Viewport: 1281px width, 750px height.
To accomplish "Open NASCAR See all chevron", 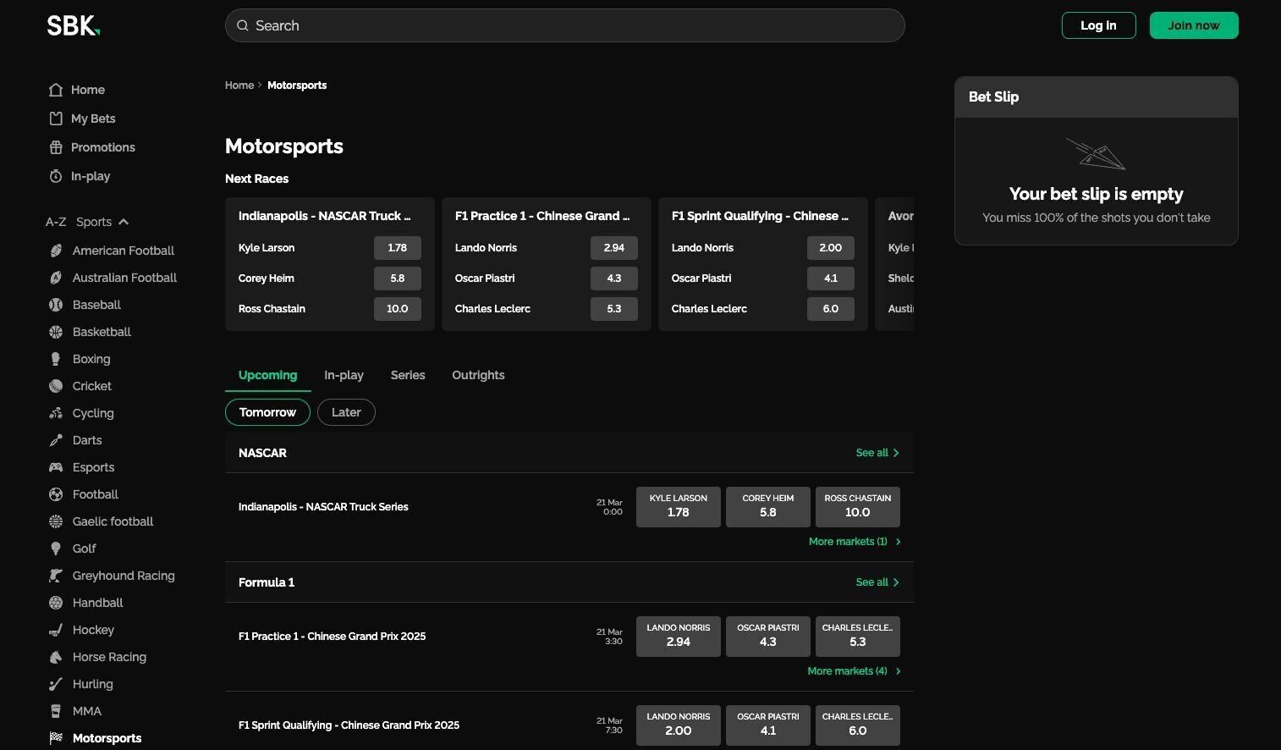I will (x=896, y=453).
